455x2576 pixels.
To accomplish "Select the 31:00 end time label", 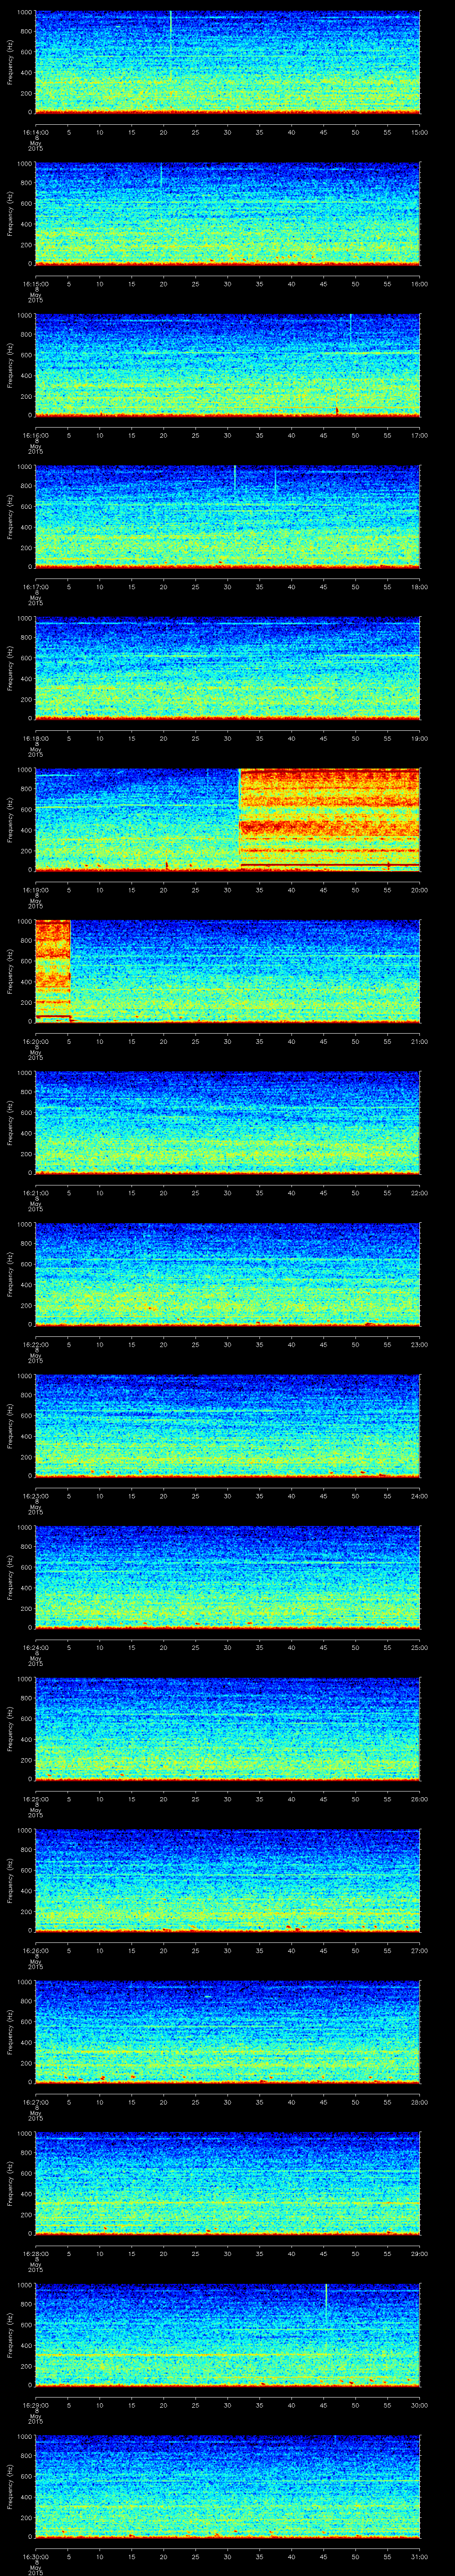I will pos(420,2556).
